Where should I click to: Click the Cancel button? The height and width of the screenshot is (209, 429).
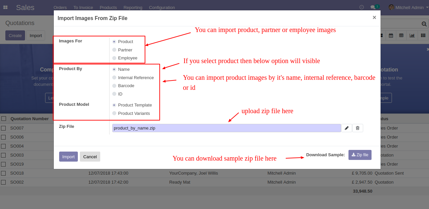coord(90,157)
